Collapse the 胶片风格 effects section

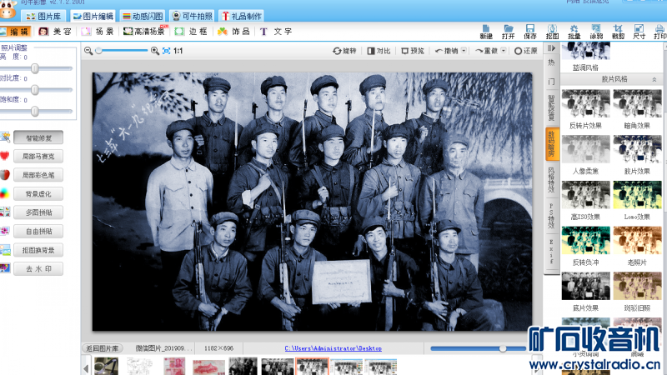(654, 79)
